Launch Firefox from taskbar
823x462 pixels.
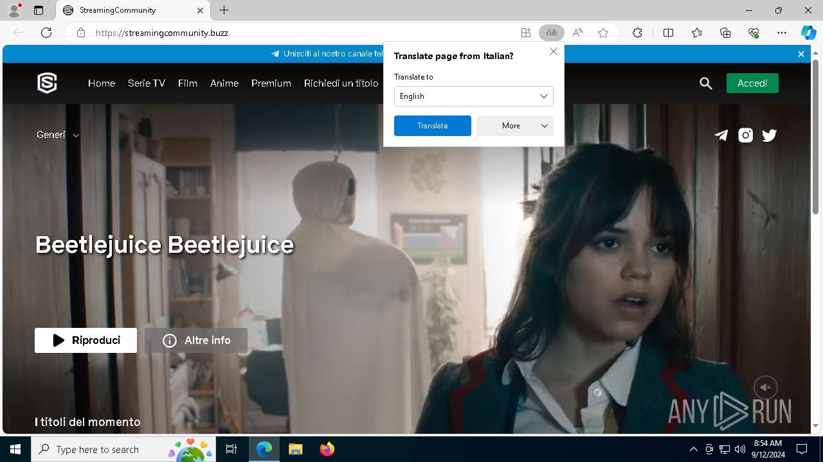pos(327,449)
